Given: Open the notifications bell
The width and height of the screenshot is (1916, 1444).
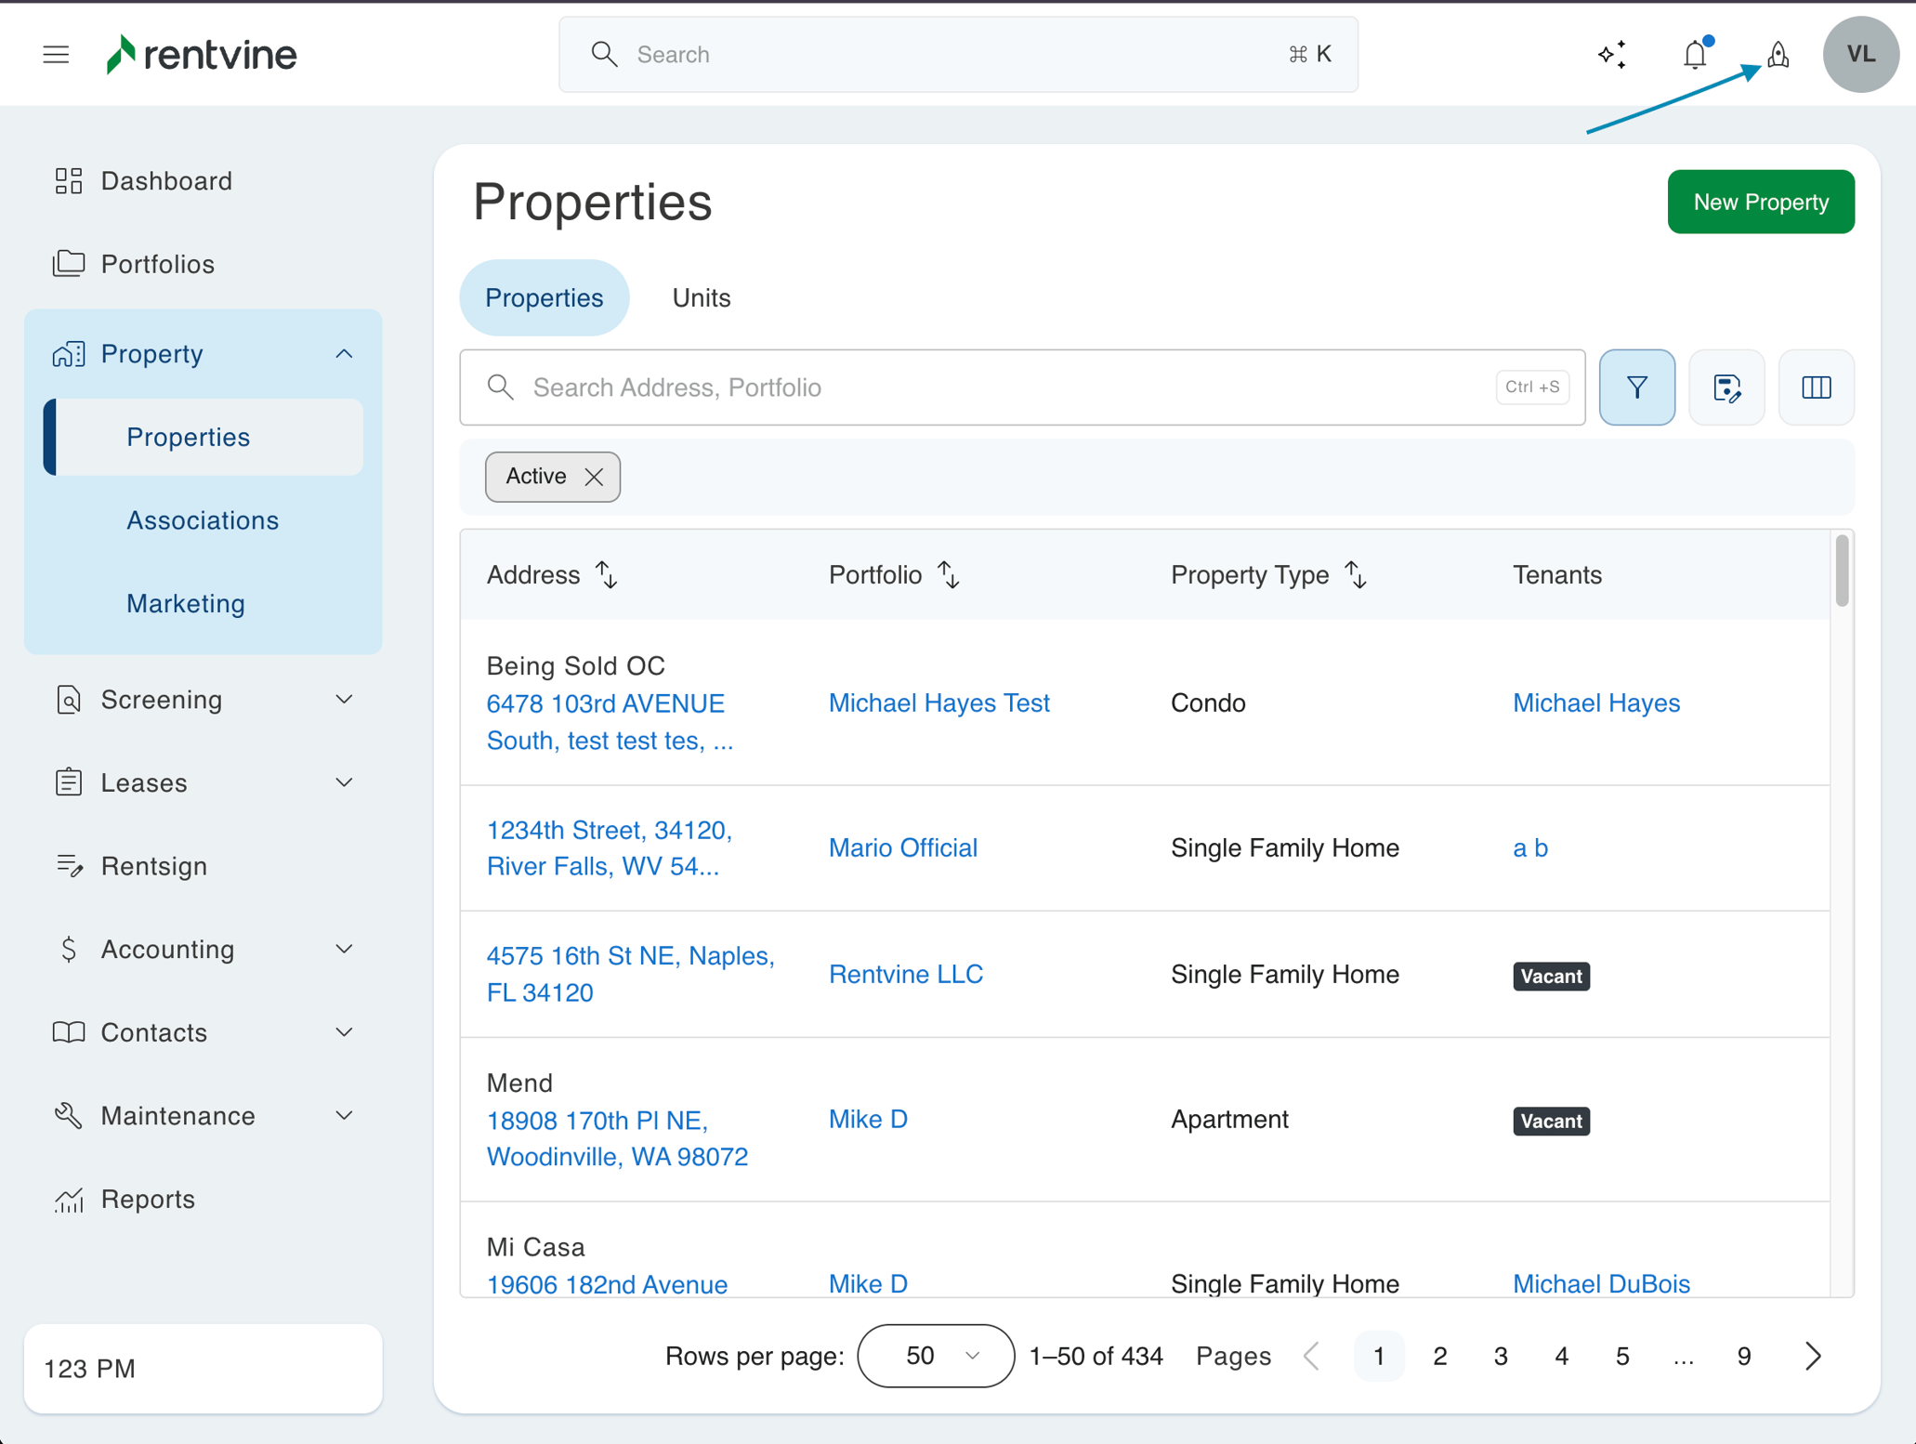Looking at the screenshot, I should (1695, 55).
